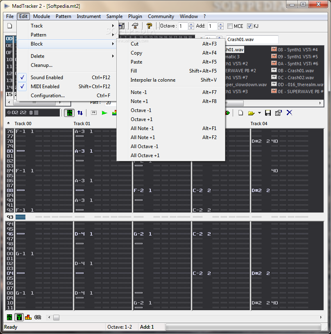The image size is (331, 334).
Task: Click the yellow question mark help icon
Action: point(150,26)
